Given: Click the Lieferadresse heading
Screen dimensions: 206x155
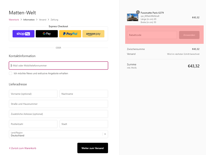Looking at the screenshot, I should 18,84.
